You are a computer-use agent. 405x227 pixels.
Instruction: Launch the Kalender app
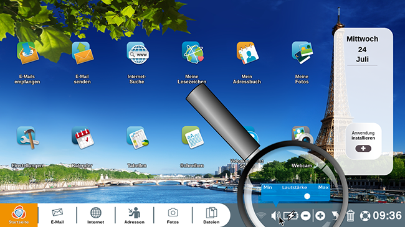(x=83, y=137)
